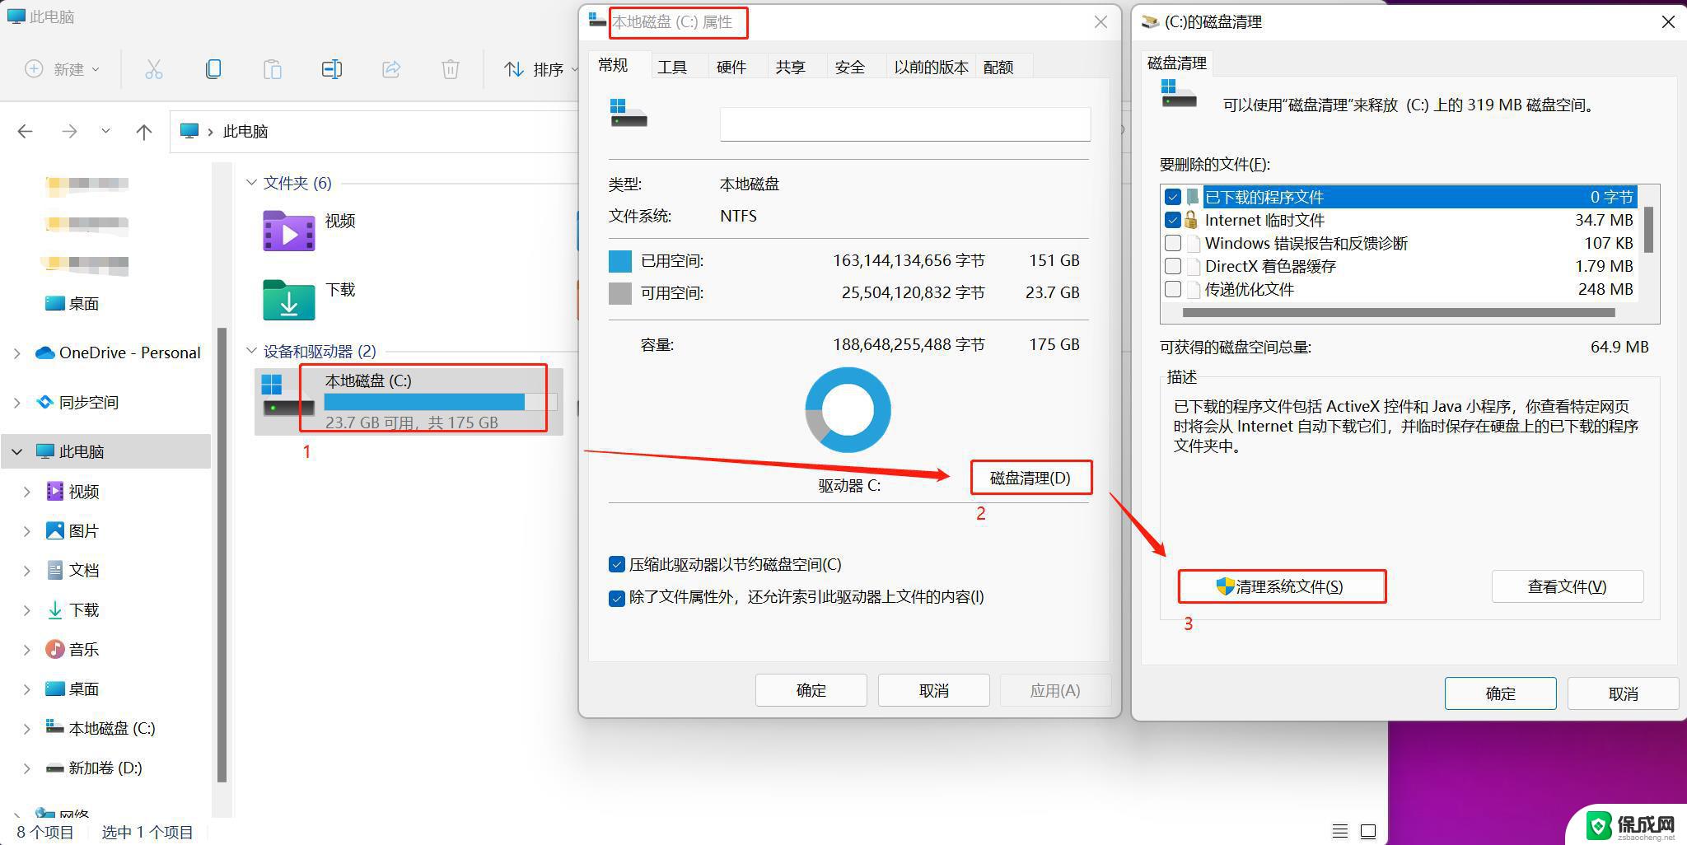Expand OneDrive - Personal in sidebar
This screenshot has height=845, width=1687.
pos(17,352)
